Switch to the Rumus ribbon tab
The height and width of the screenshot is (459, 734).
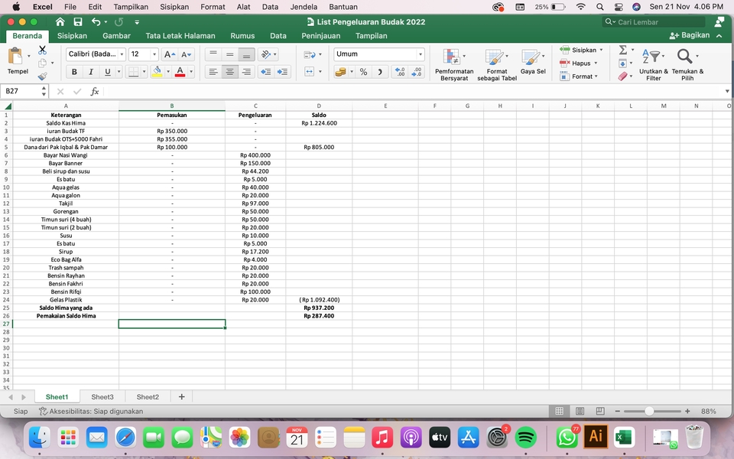(x=242, y=35)
